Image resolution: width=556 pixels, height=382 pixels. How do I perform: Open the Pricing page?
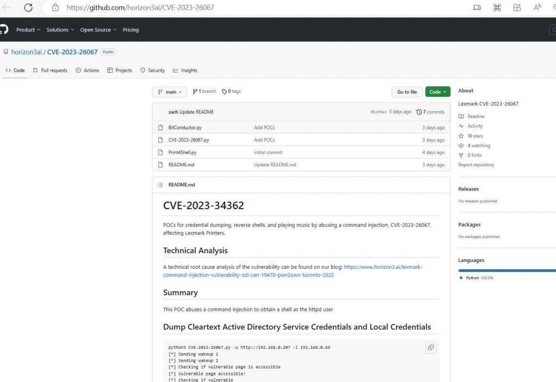(130, 30)
